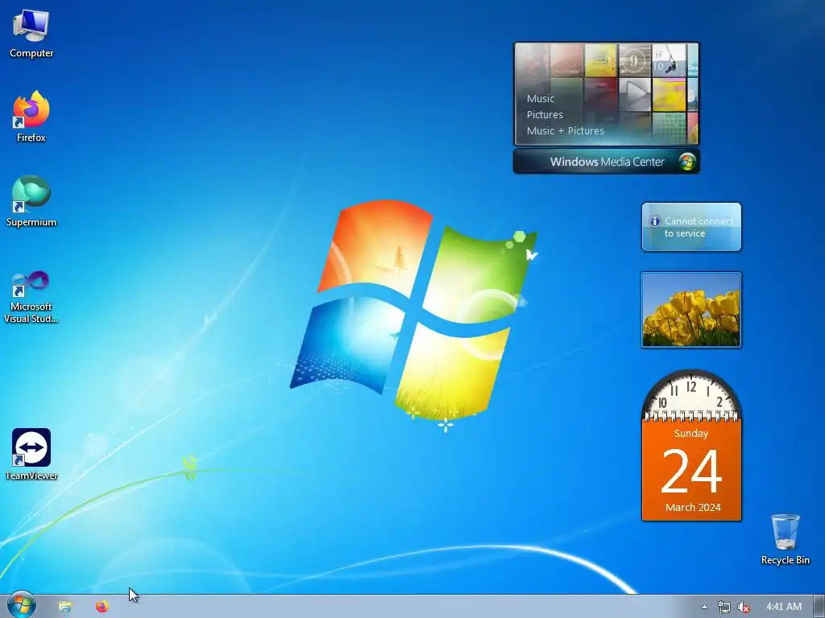Click the muted volume tray icon

point(744,607)
